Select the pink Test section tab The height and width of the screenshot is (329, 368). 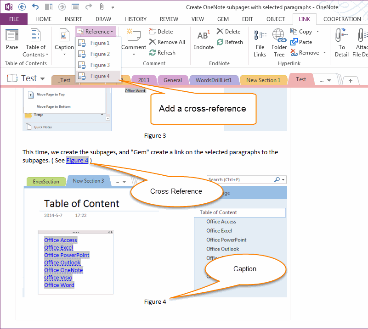point(301,79)
